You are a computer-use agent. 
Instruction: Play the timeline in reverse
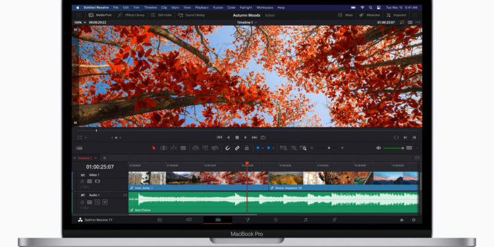pos(229,138)
